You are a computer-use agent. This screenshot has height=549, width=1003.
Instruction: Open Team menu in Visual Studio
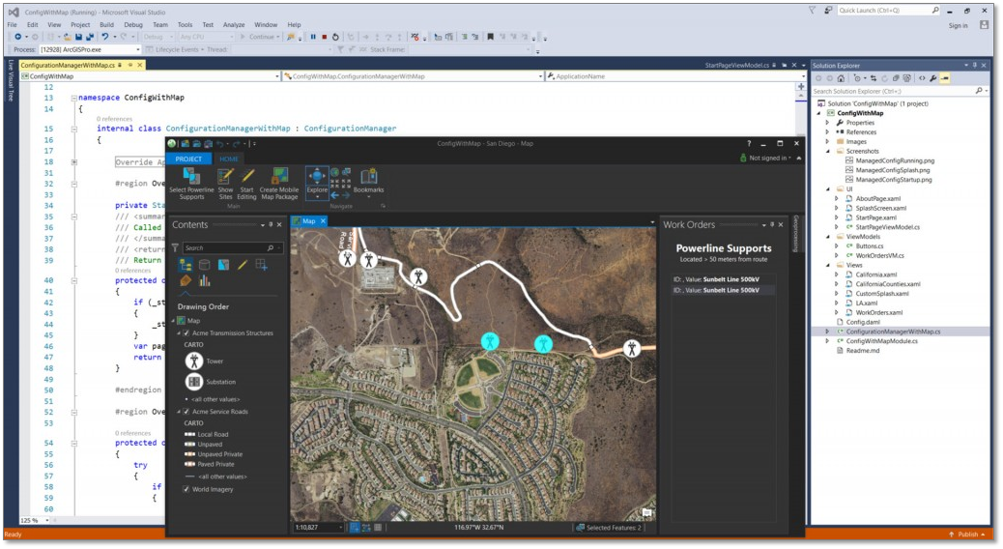[159, 25]
